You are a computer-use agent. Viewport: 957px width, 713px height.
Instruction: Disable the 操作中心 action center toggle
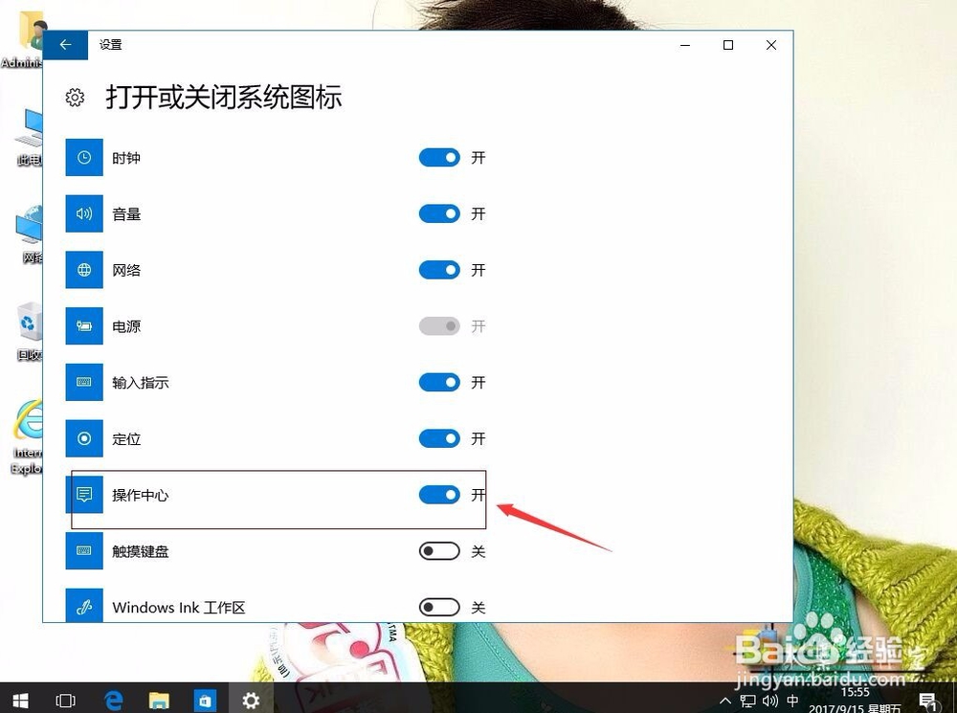(438, 495)
